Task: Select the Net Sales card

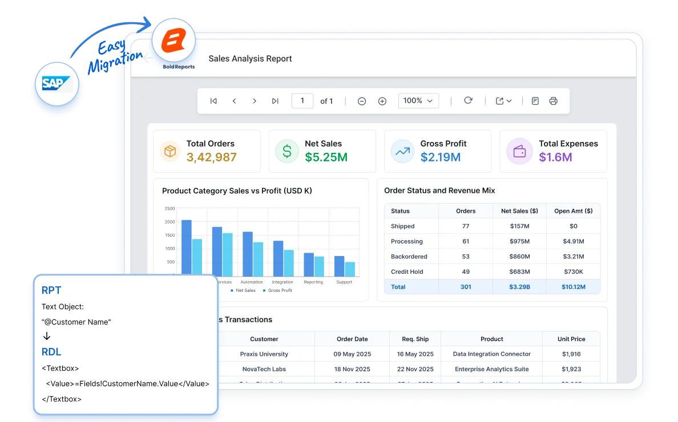Action: point(322,151)
